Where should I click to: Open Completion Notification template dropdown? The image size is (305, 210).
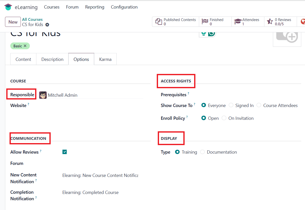(100, 192)
